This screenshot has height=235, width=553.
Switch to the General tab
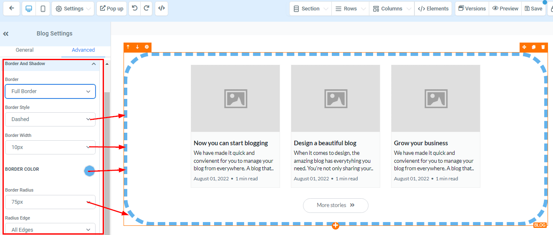click(25, 50)
